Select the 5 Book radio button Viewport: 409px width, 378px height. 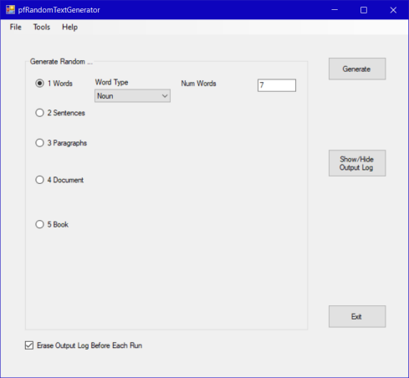point(39,224)
